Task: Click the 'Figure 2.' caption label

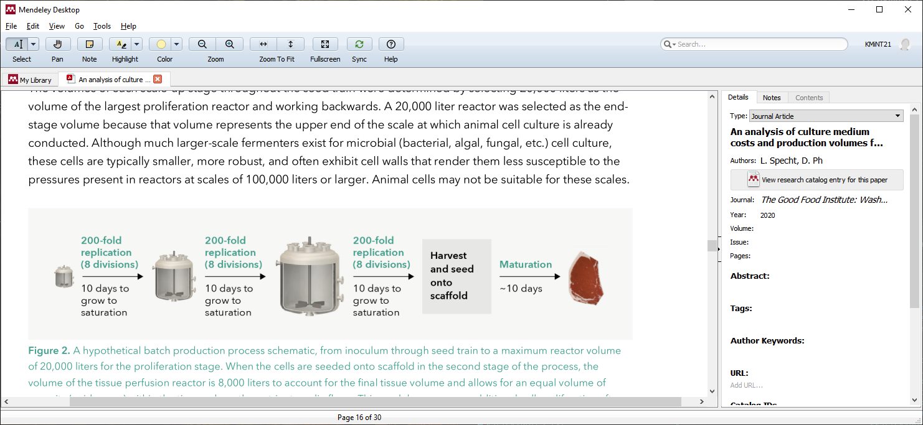Action: pos(49,351)
